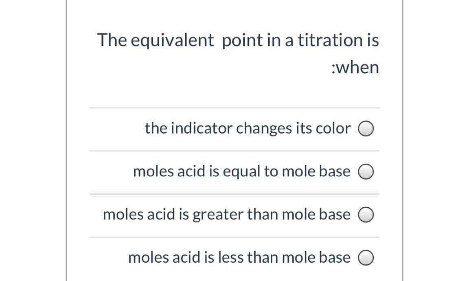Mark "moles acid is less than mole base" radio

(366, 258)
